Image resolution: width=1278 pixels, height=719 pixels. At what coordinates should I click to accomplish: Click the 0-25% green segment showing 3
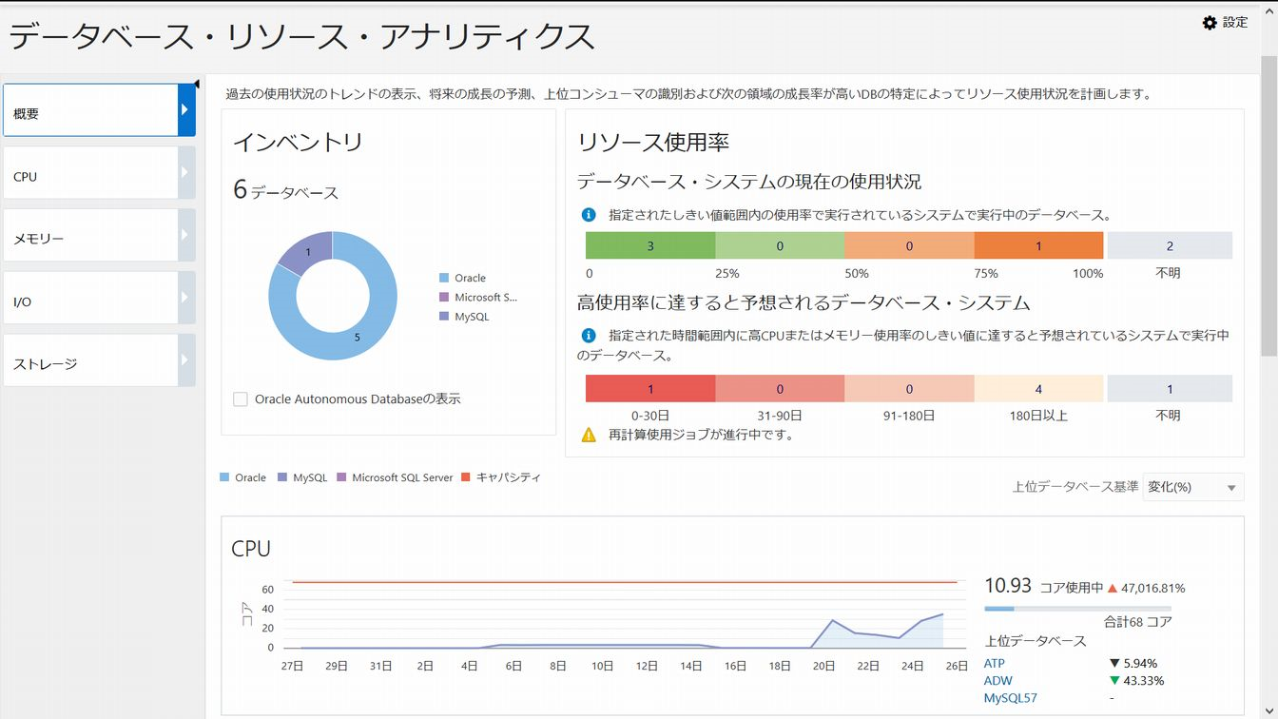coord(650,245)
